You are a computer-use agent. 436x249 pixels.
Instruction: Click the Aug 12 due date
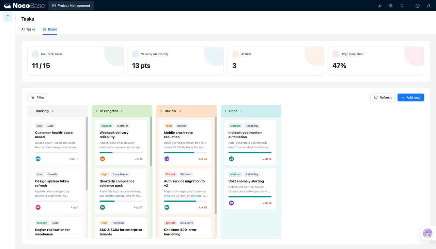pyautogui.click(x=74, y=159)
